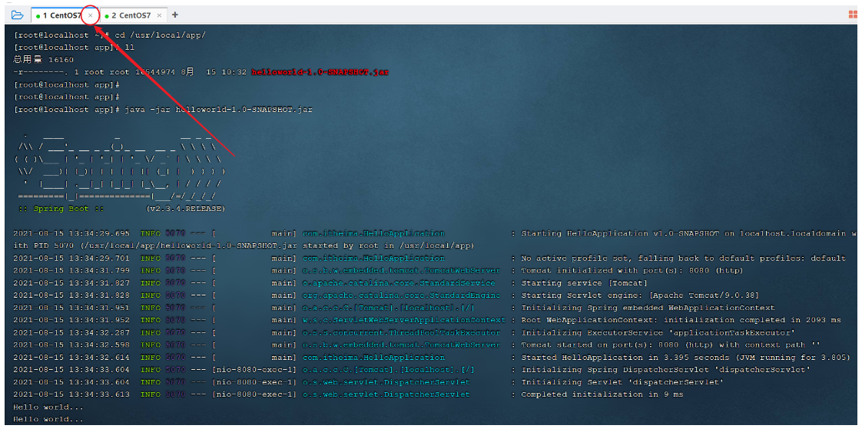862x432 pixels.
Task: Click the (v2.3.4.RELEASE) version text
Action: pos(185,209)
